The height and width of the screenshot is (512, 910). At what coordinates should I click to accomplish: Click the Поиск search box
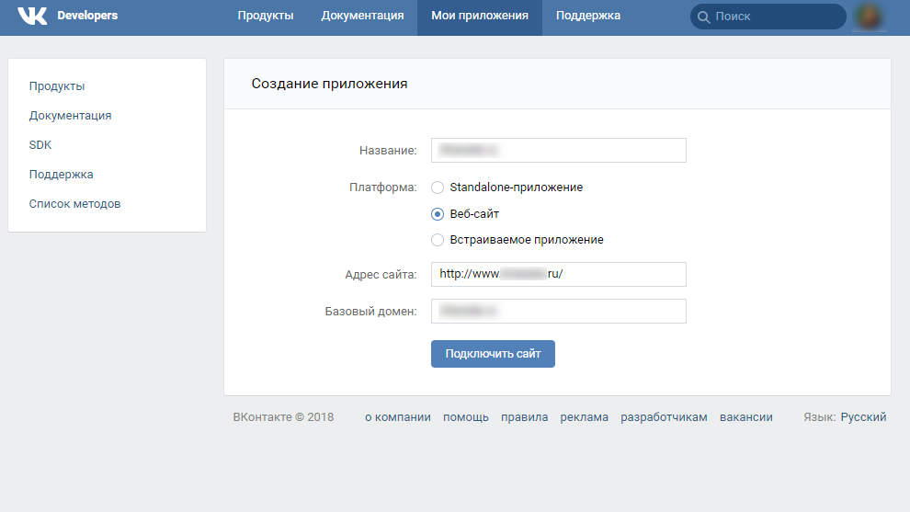tap(777, 17)
